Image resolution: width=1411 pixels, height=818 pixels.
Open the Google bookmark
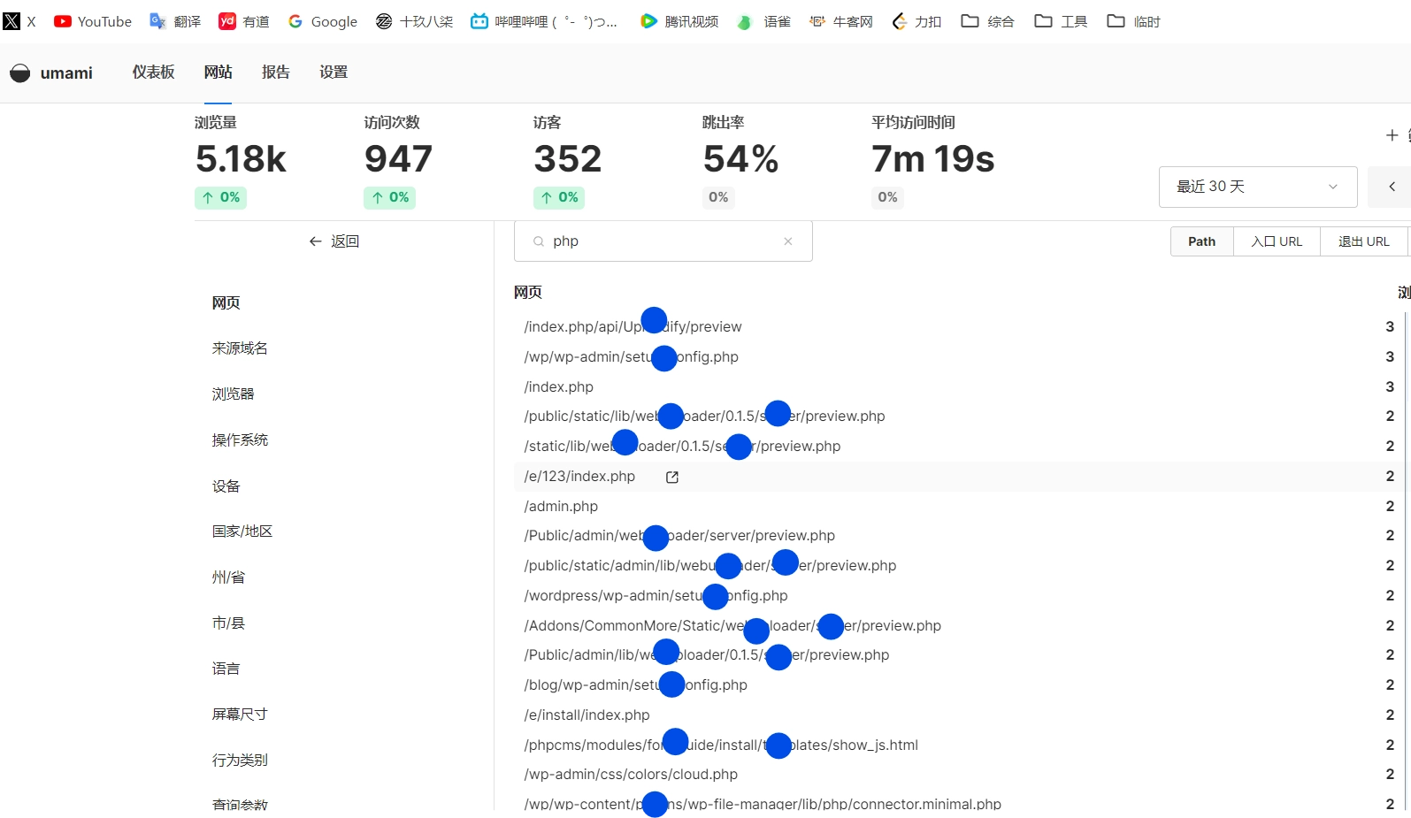pyautogui.click(x=323, y=21)
